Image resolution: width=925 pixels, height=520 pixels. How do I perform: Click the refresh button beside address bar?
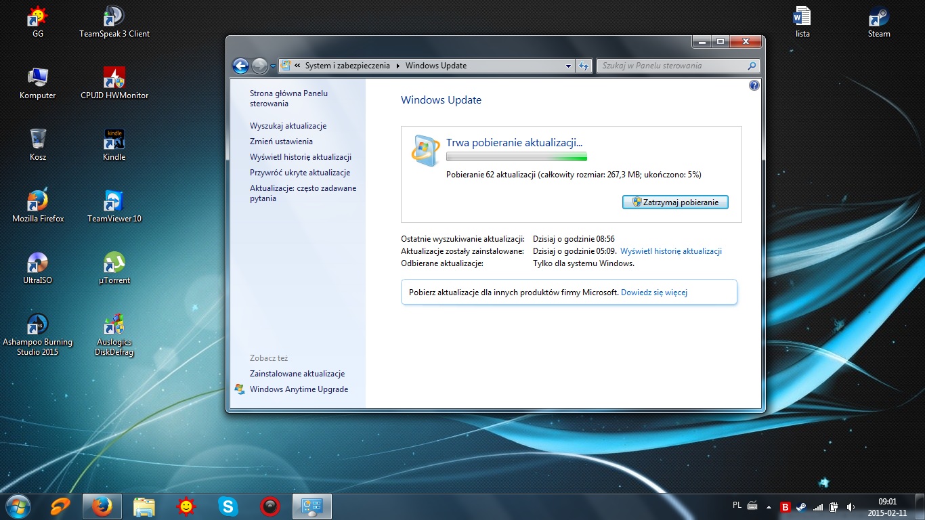(x=584, y=66)
